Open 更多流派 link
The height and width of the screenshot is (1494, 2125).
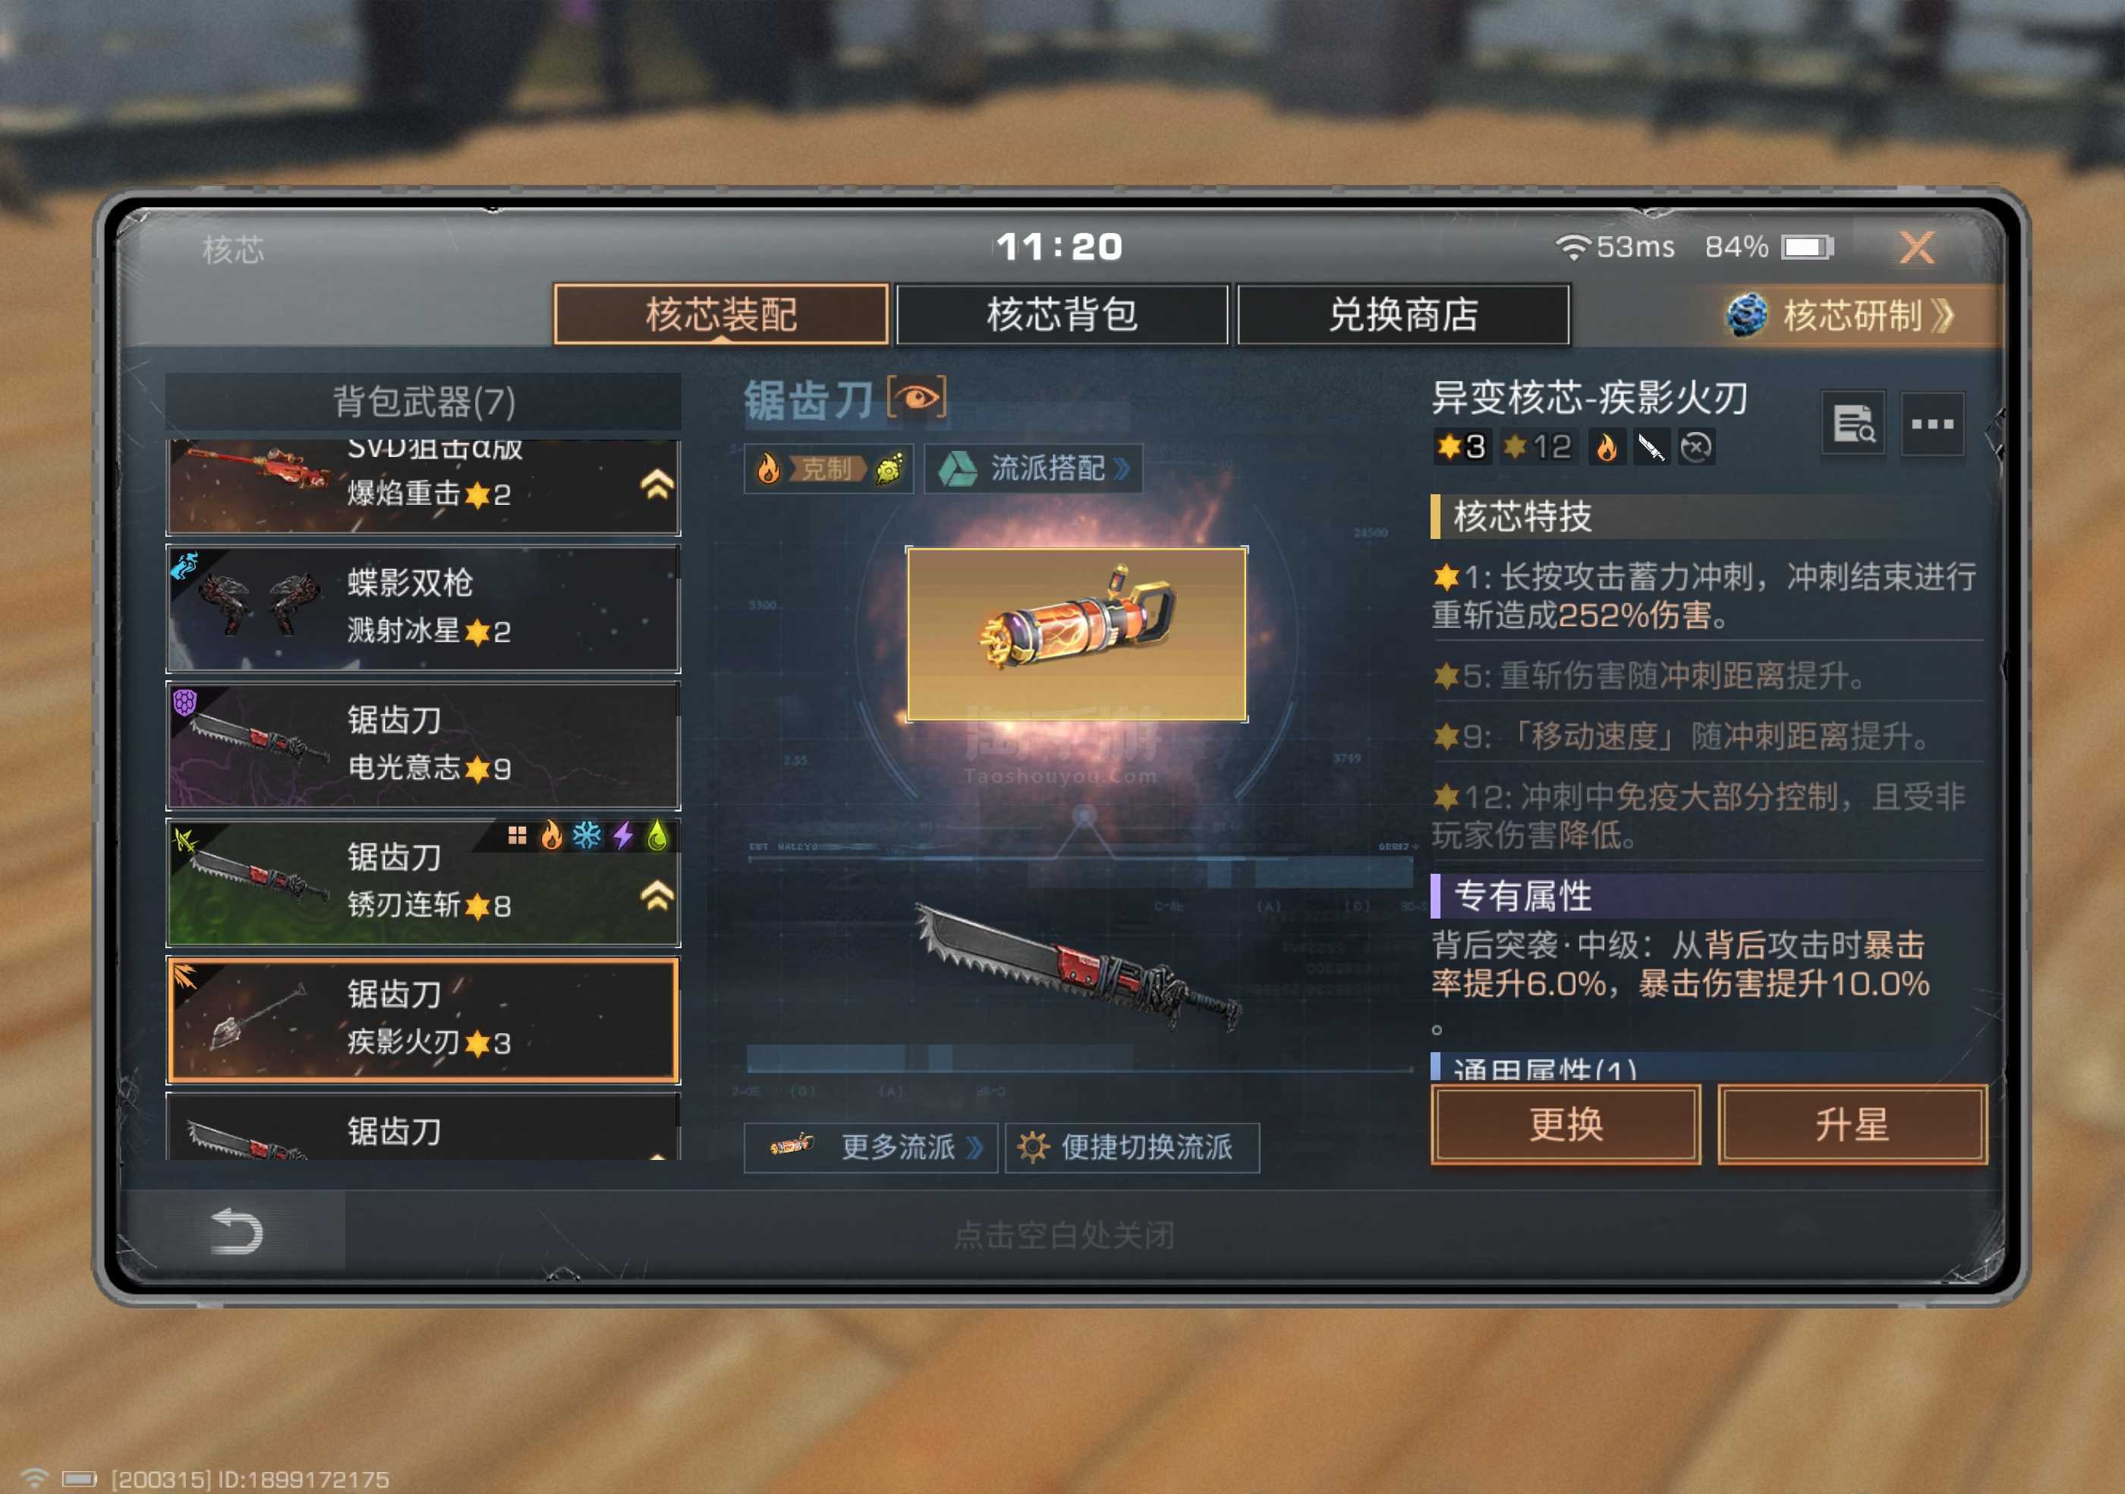click(x=870, y=1147)
